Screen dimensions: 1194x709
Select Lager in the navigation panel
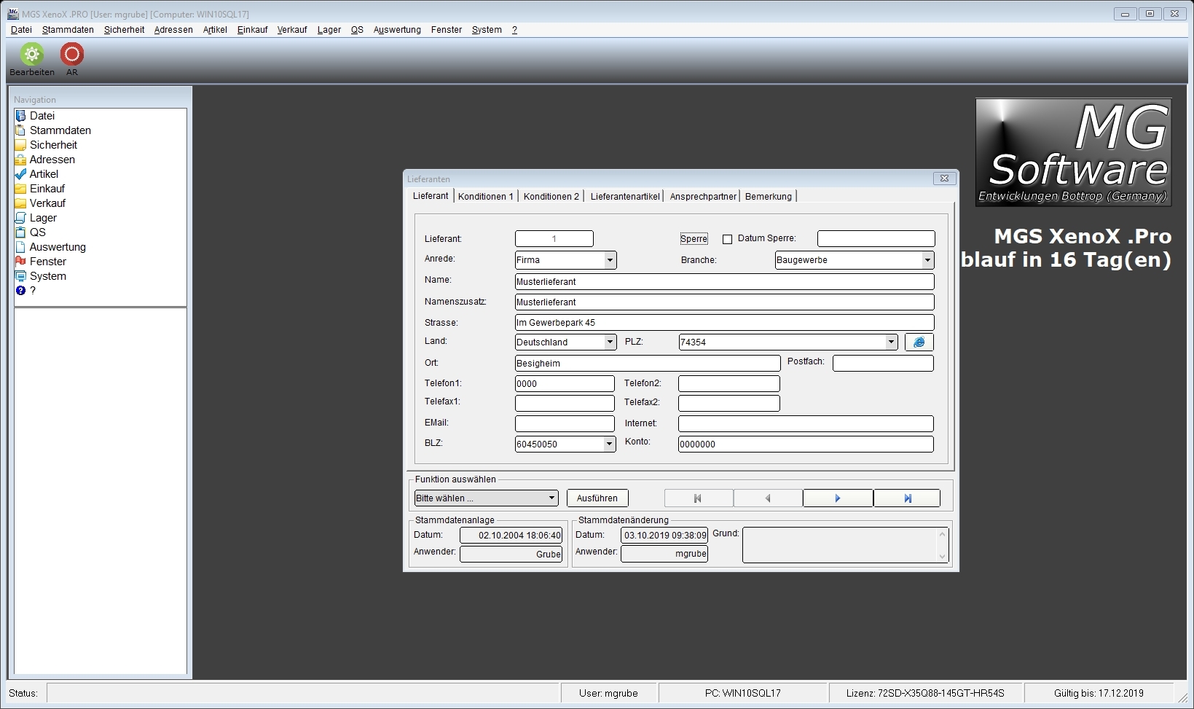[x=43, y=218]
